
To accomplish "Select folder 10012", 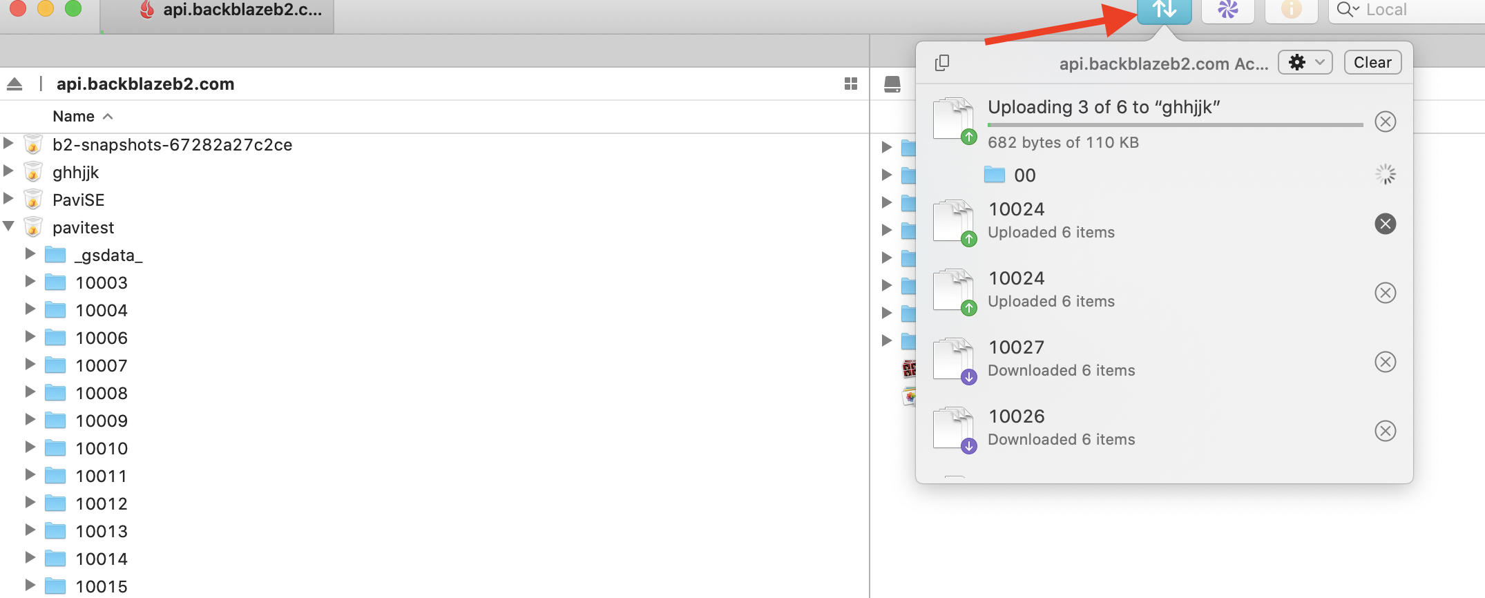I will [x=102, y=503].
